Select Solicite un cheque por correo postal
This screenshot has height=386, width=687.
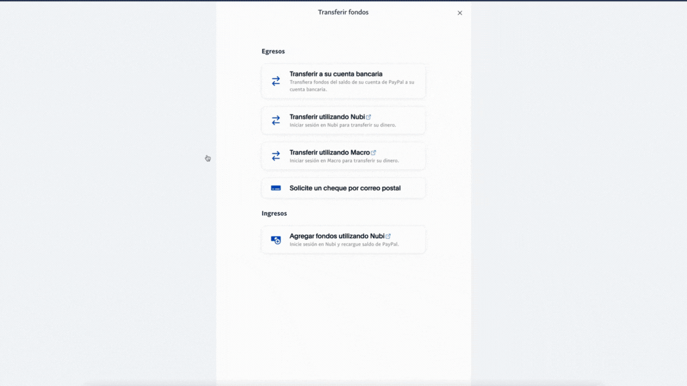point(345,188)
